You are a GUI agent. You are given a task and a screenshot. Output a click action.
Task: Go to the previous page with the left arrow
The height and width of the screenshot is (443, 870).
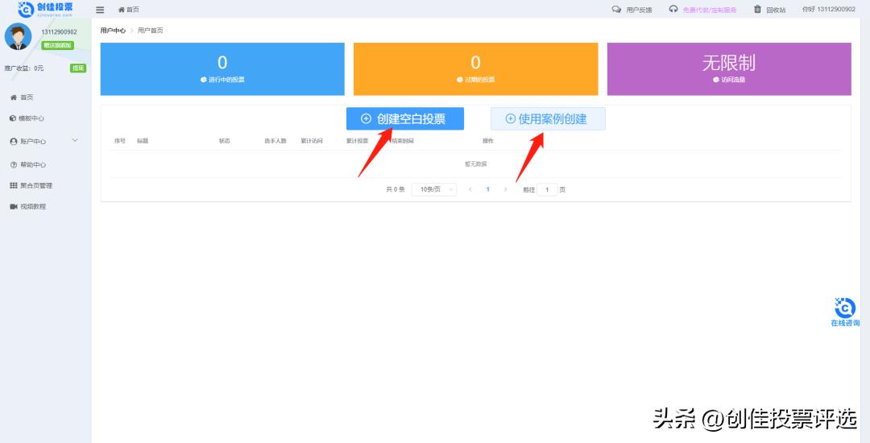[x=470, y=189]
